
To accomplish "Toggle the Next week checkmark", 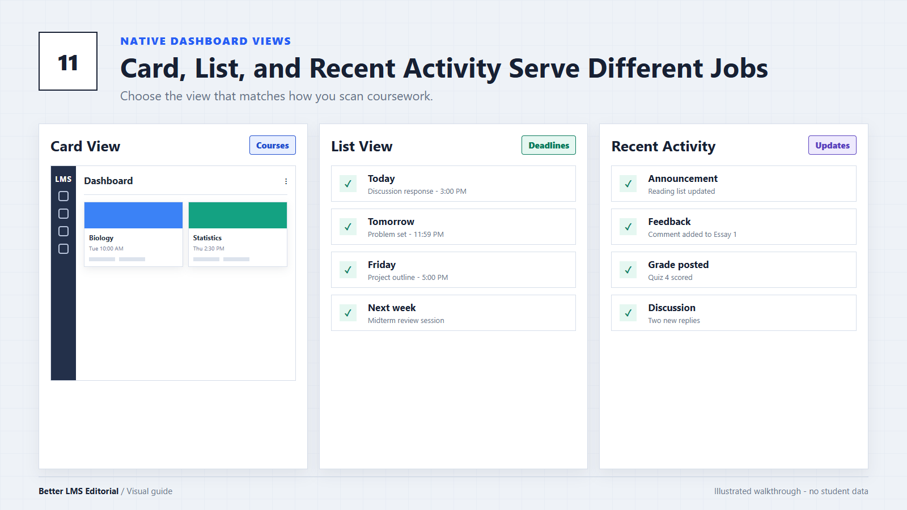I will coord(348,313).
